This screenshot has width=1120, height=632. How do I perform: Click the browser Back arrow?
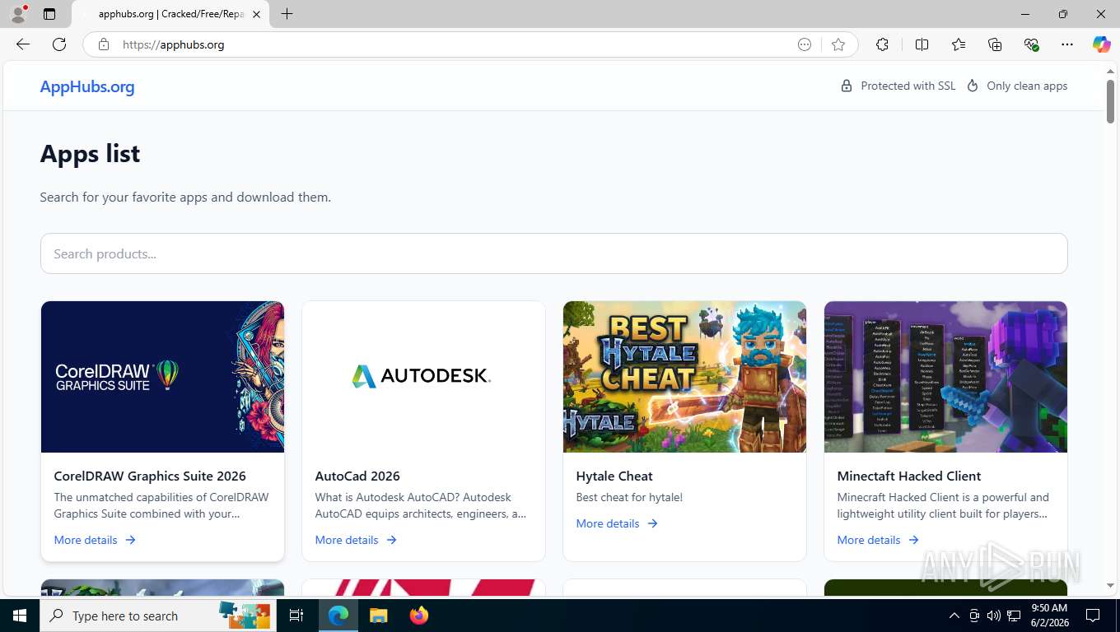[23, 44]
